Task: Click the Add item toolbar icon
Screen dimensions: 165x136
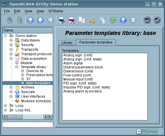Action: click(62, 20)
